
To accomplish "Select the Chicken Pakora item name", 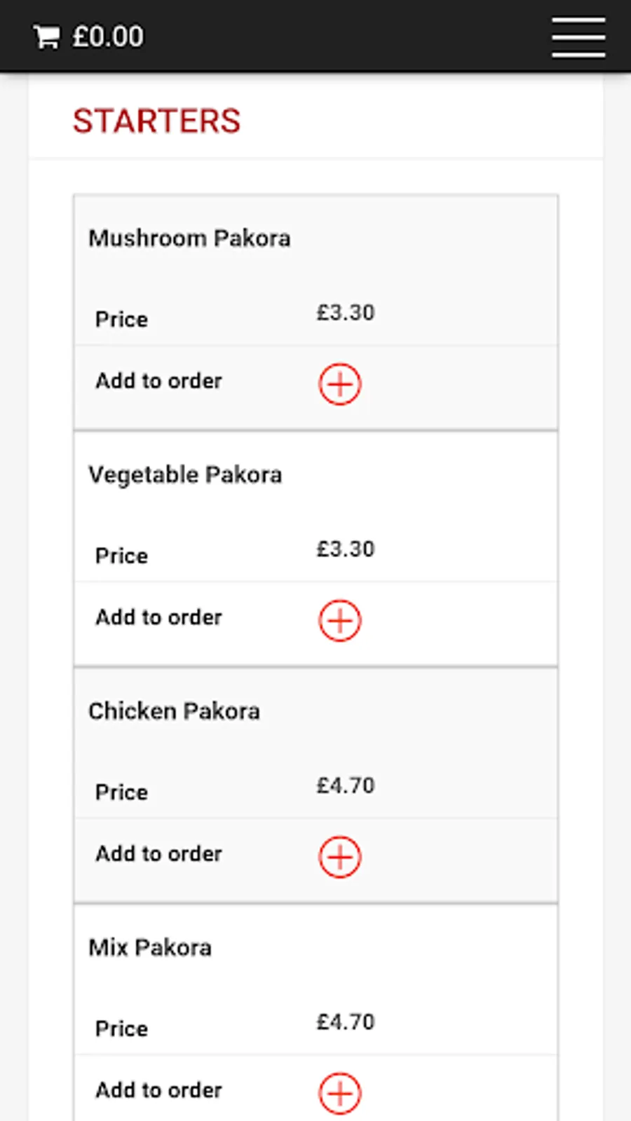I will (x=174, y=711).
